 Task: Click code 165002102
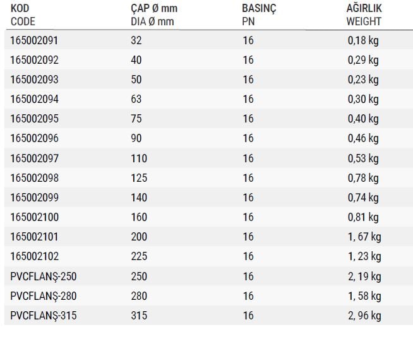(x=34, y=256)
